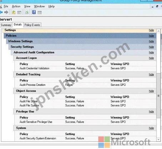Screen dimensions: 162x149
Task: Restore the inner MDI window icon
Action: tap(157, 6)
